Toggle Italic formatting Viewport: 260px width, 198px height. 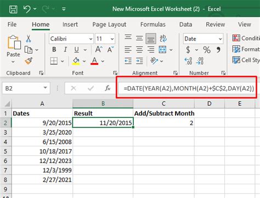(65, 49)
